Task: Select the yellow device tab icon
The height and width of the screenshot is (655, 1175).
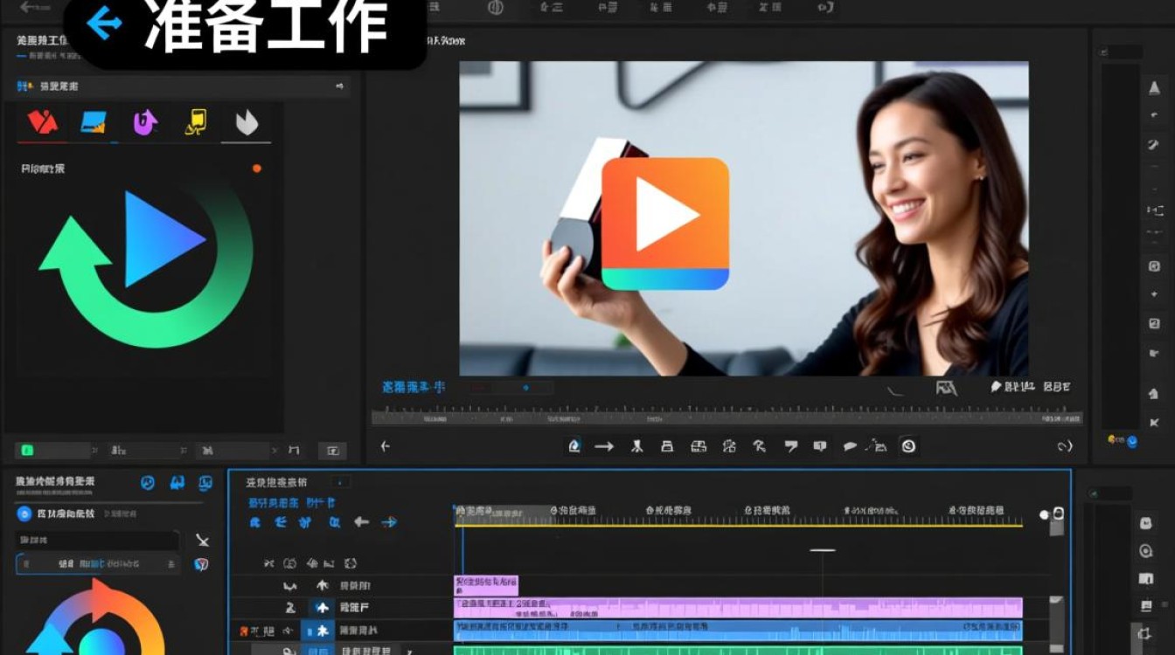Action: coord(196,122)
